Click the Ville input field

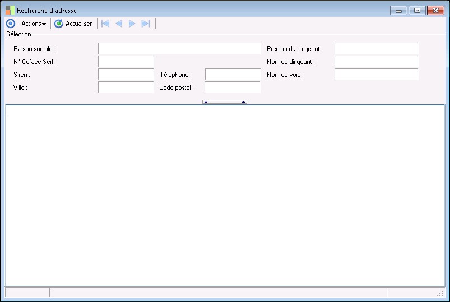click(126, 88)
